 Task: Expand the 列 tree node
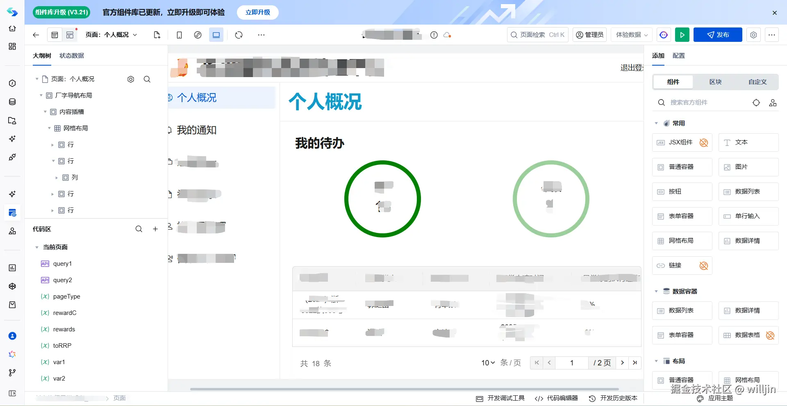point(57,178)
